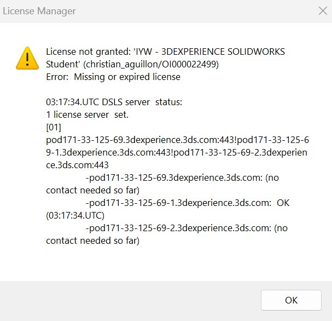
Task: Click the first pod171 server address line
Action: pyautogui.click(x=176, y=140)
